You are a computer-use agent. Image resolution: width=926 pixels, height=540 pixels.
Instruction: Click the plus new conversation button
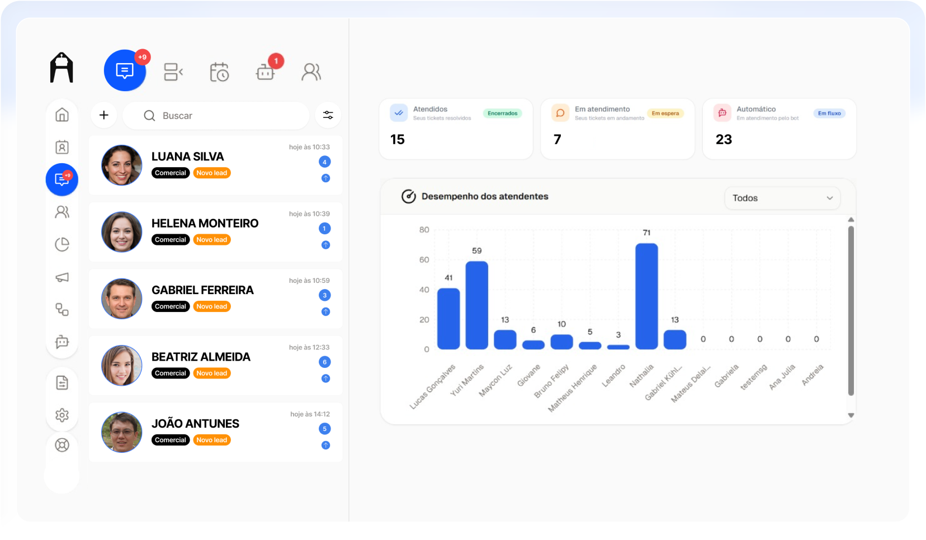pyautogui.click(x=104, y=115)
